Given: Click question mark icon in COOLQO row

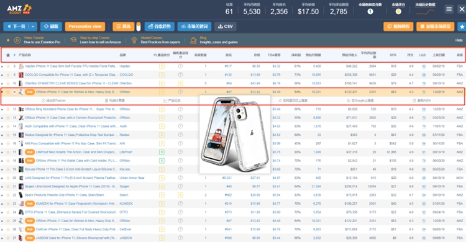Looking at the screenshot, I should 180,75.
